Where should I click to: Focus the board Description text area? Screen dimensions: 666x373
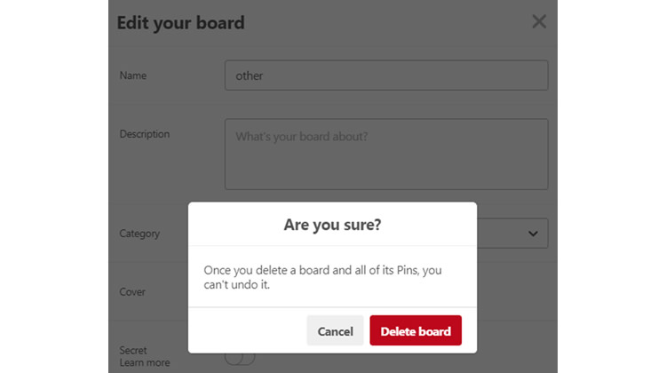tap(386, 154)
